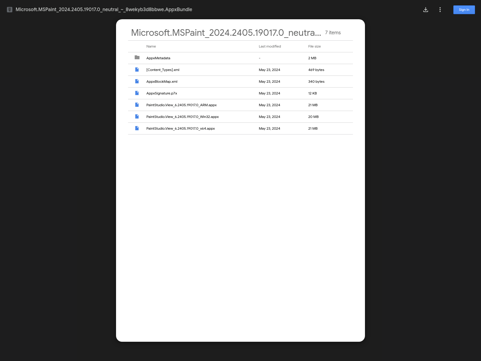Click the Win32.appx file icon
Screen dimensions: 481x361
point(137,116)
